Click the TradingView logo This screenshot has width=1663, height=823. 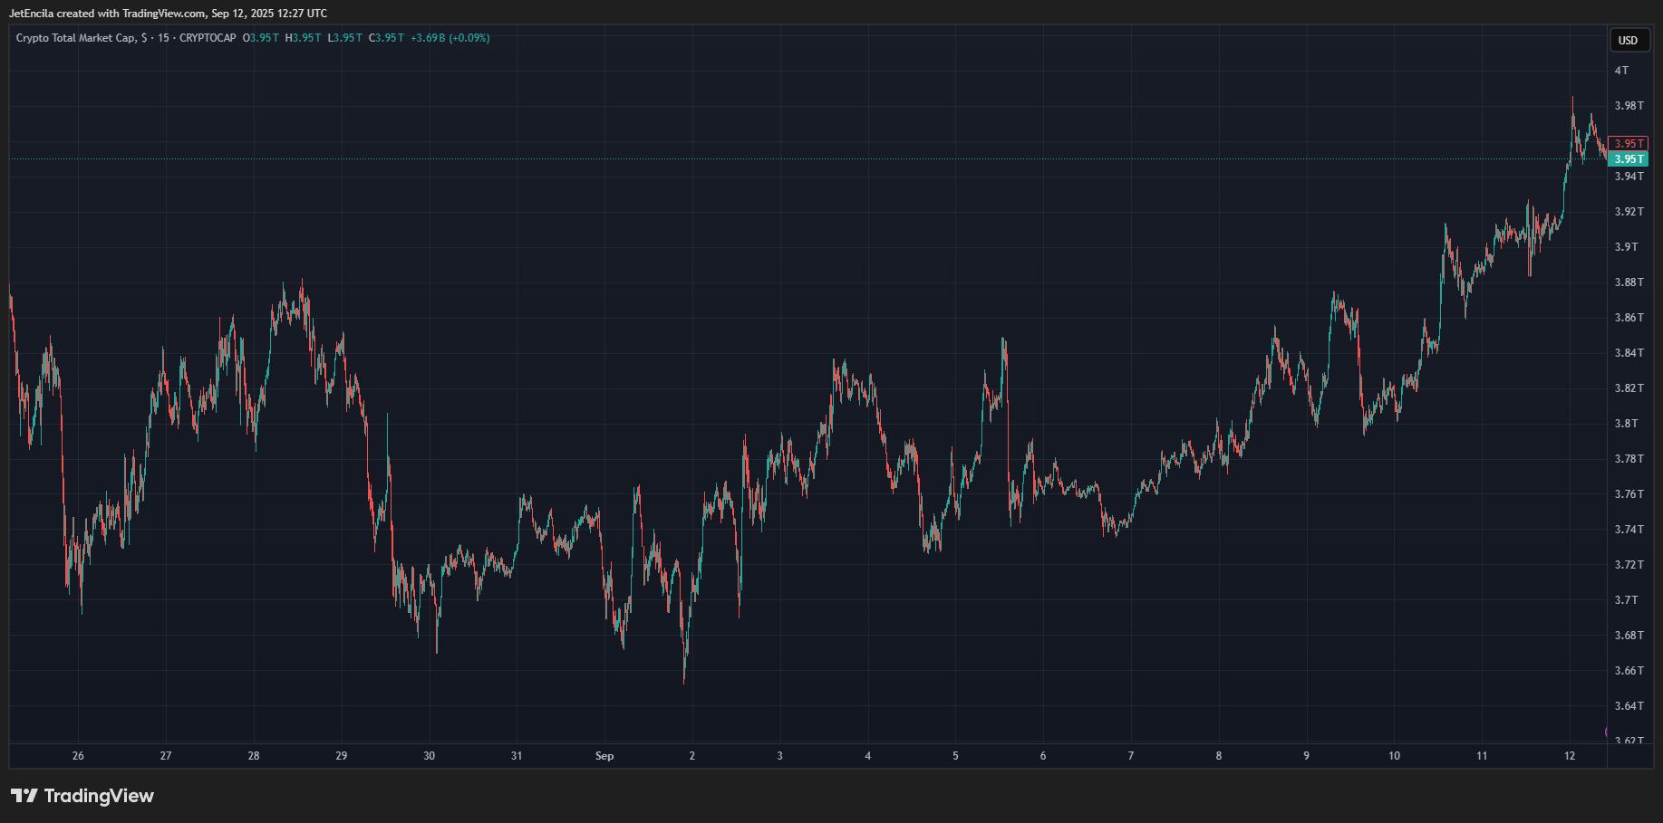(x=82, y=796)
